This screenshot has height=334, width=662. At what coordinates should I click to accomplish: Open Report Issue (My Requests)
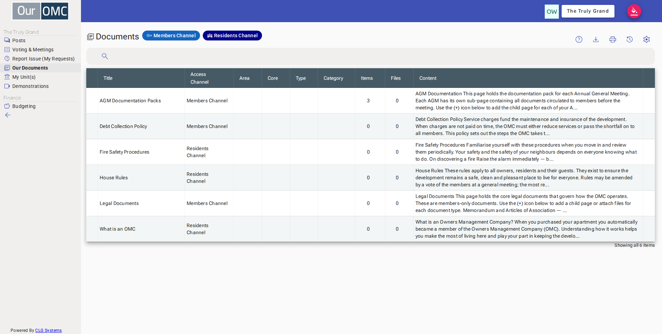pos(40,59)
